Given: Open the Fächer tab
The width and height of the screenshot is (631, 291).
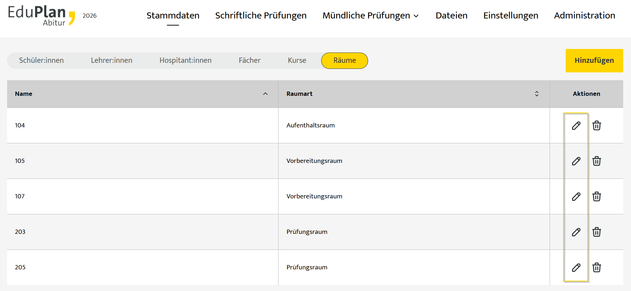Looking at the screenshot, I should click(x=249, y=61).
